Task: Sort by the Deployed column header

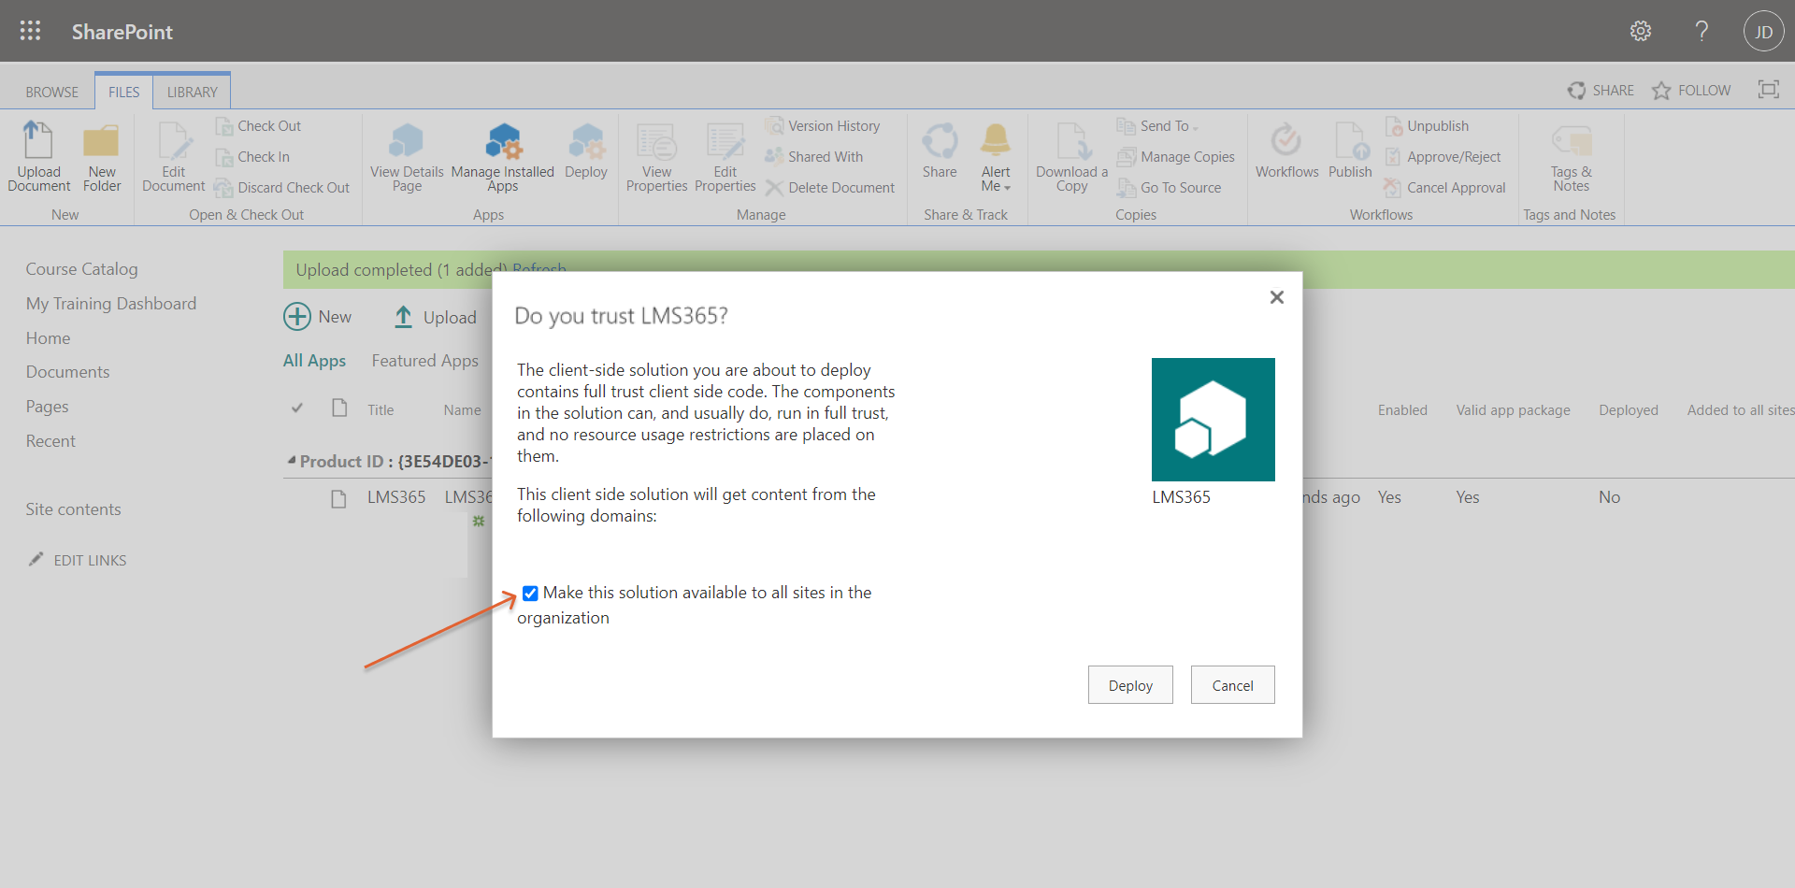Action: (x=1628, y=410)
